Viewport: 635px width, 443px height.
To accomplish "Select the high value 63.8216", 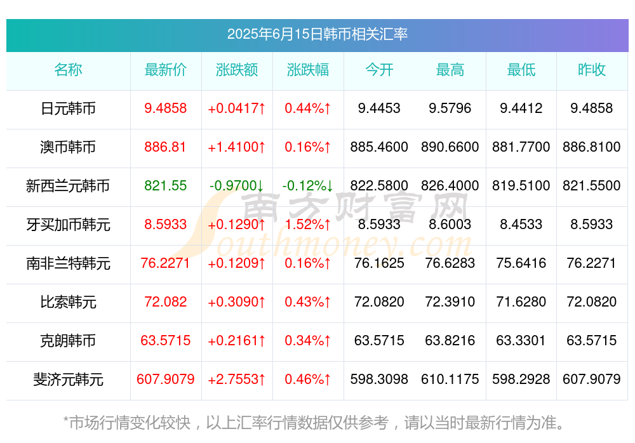I will (x=450, y=340).
